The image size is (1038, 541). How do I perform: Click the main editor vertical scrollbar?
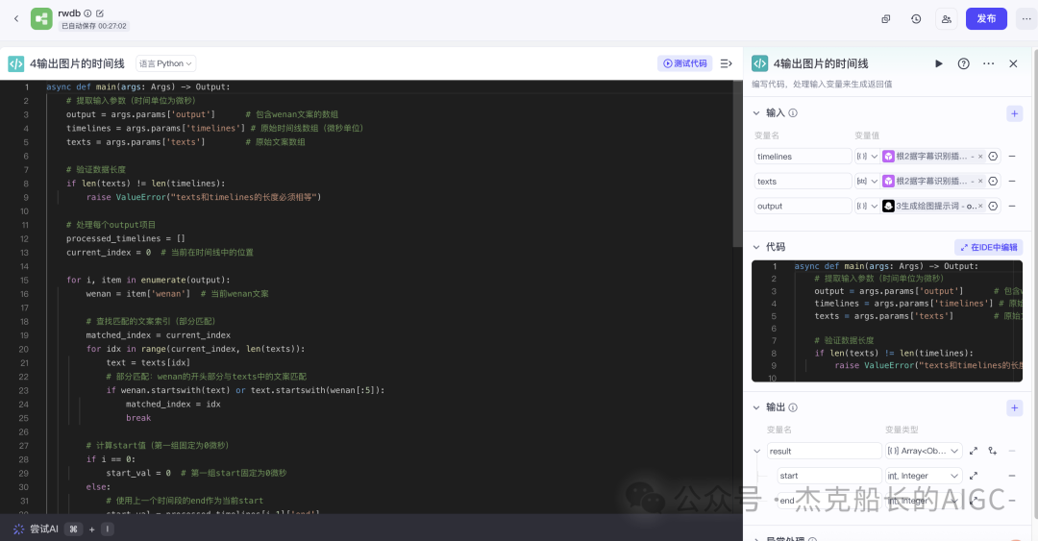[x=737, y=163]
